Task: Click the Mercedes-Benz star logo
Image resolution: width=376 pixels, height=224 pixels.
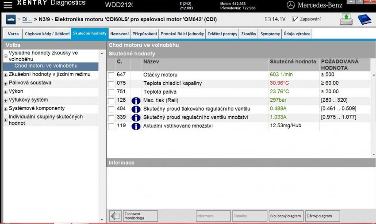Action: pyautogui.click(x=291, y=5)
